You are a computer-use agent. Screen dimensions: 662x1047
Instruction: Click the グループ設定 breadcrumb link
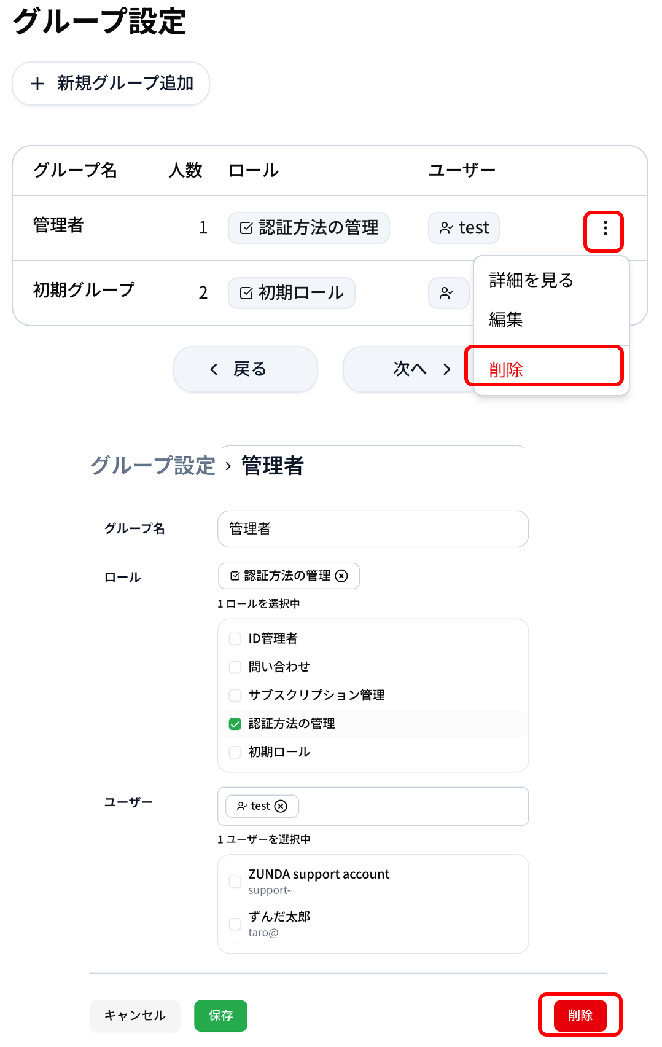[x=153, y=466]
